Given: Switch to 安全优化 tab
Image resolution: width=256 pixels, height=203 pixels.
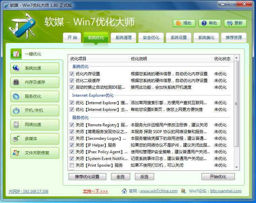Looking at the screenshot, I should 151,38.
